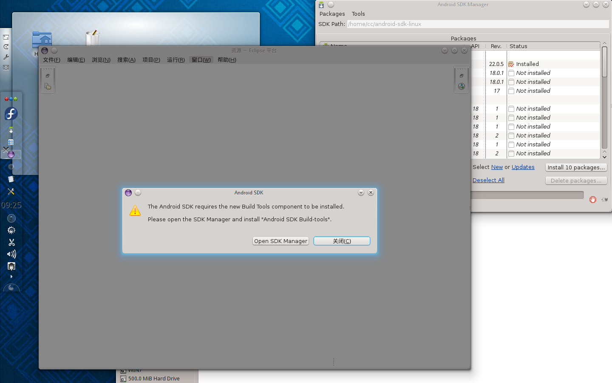Click the perspective icon in Eclipse's right trim
The height and width of the screenshot is (383, 612).
pos(462,86)
